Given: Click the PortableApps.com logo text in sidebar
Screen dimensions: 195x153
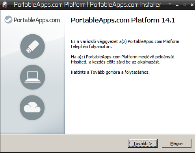Looking at the screenshot, I should coord(37,20).
